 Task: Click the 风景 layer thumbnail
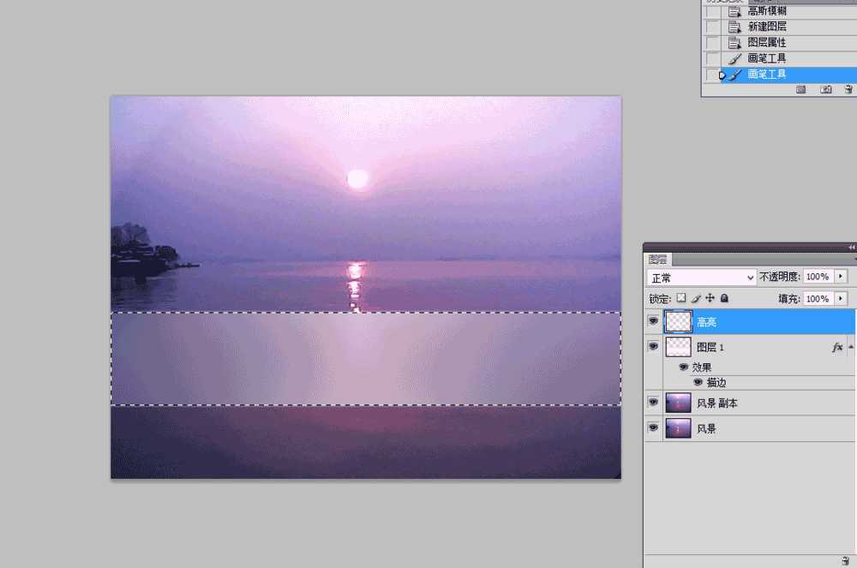click(678, 428)
